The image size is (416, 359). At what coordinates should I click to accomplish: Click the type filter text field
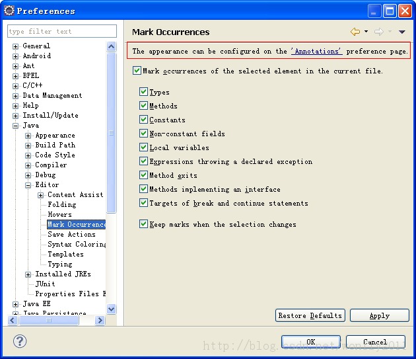[62, 31]
